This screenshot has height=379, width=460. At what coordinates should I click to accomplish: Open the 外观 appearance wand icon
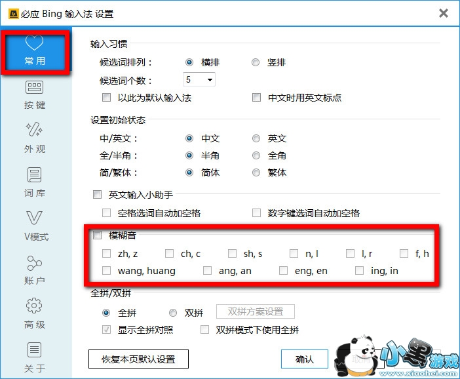tap(35, 138)
